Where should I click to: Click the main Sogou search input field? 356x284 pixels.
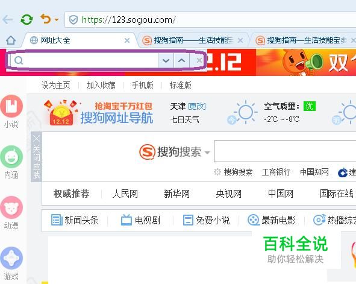pos(285,151)
